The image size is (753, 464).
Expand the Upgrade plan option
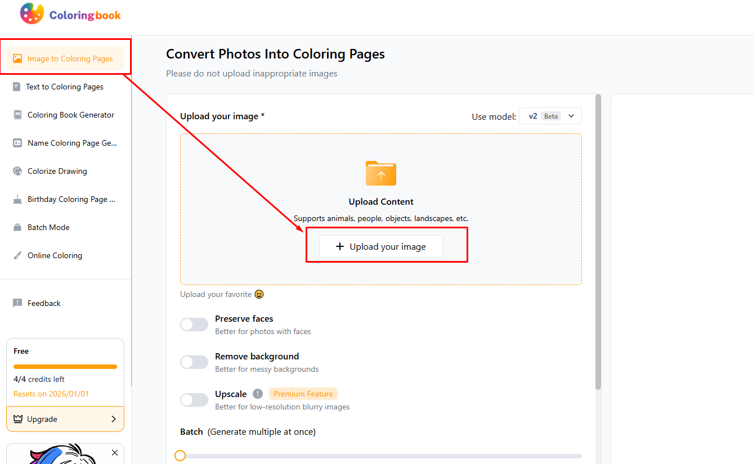tap(65, 419)
